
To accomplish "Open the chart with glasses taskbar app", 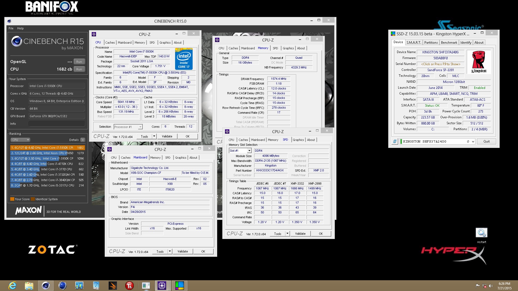I will point(79,285).
